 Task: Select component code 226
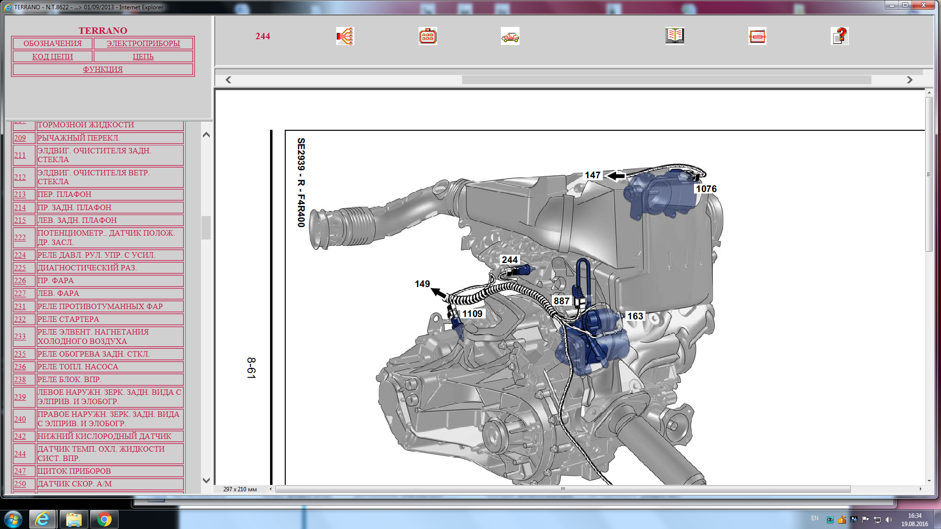tap(20, 281)
